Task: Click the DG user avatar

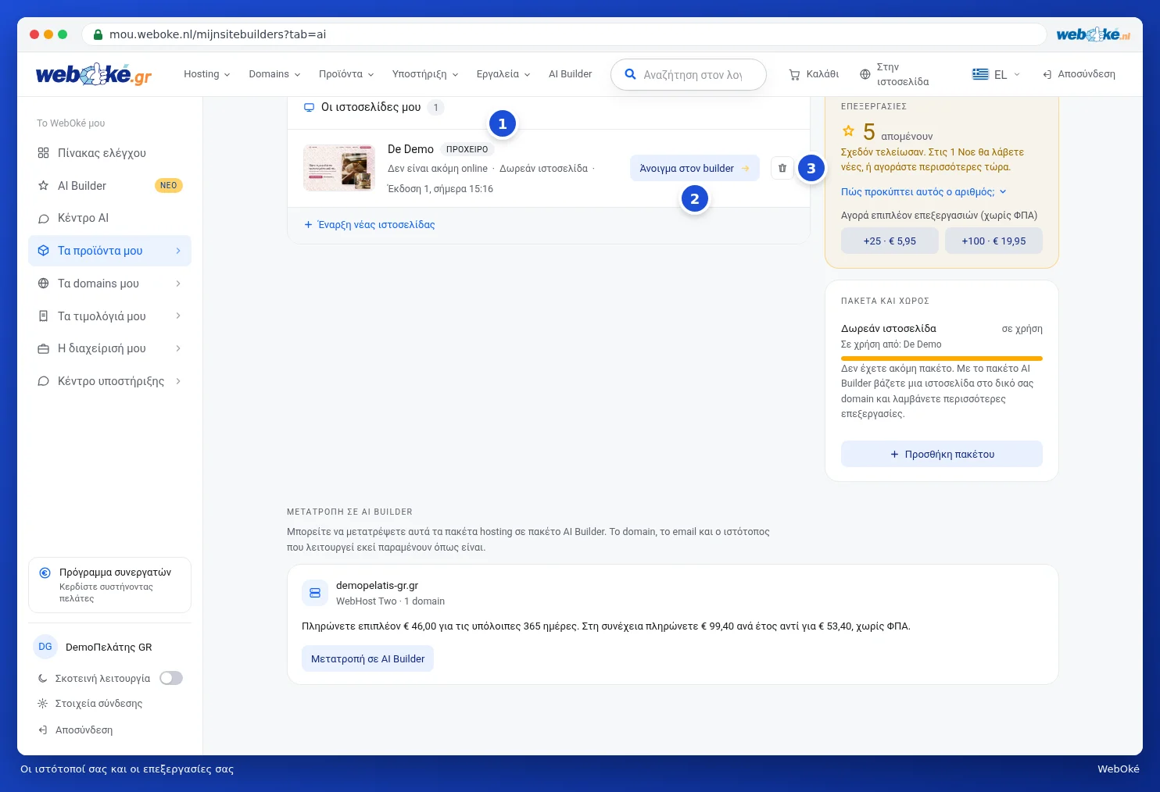Action: click(x=45, y=647)
